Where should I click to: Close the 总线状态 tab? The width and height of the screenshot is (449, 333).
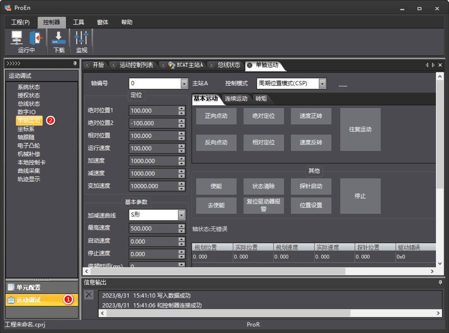tap(211, 65)
